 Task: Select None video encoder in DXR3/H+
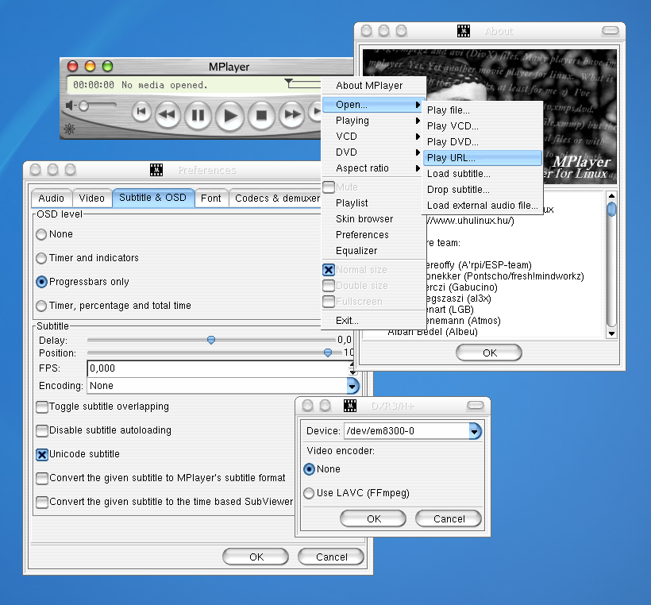point(309,469)
